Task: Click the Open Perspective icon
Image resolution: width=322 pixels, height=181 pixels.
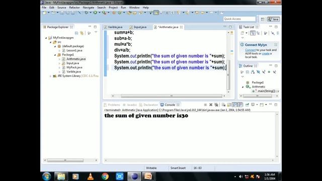Action: 263,19
